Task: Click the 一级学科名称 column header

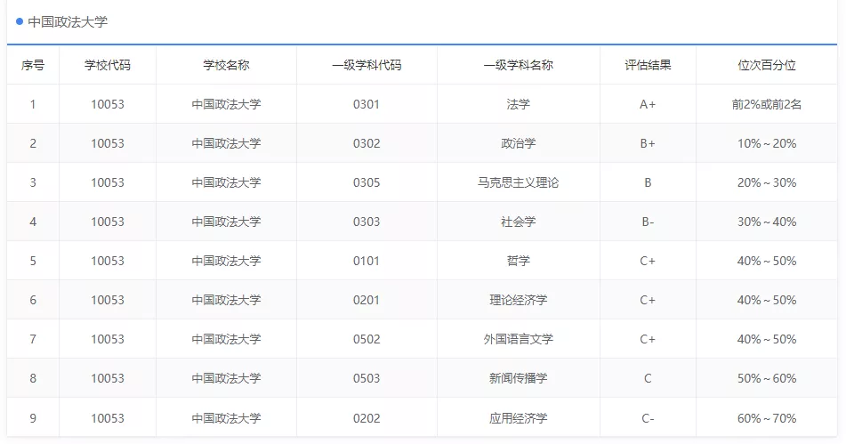Action: [518, 65]
